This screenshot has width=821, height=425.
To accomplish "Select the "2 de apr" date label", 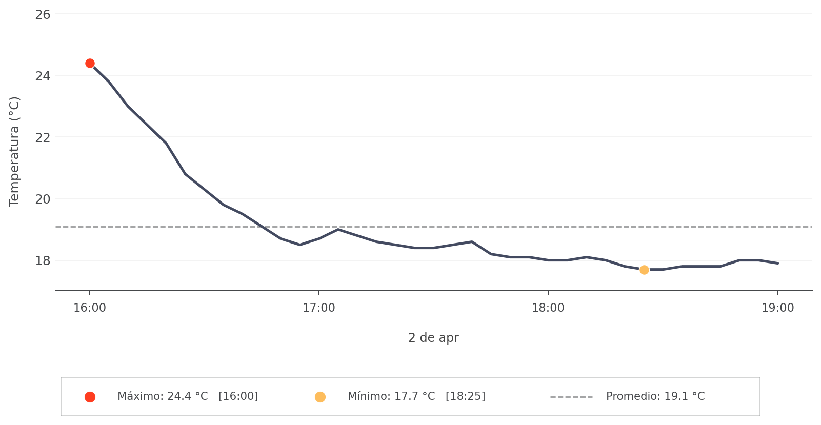I will [x=433, y=338].
